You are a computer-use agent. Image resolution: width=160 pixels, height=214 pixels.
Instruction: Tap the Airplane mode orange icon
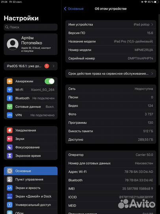(9, 81)
